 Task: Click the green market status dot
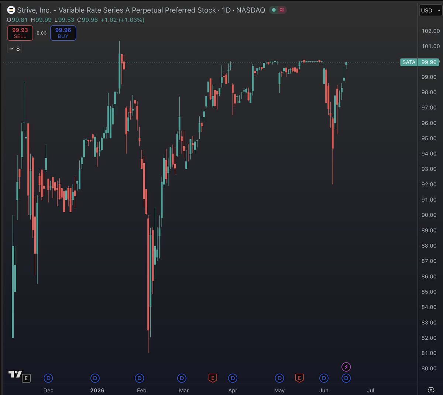pyautogui.click(x=274, y=10)
